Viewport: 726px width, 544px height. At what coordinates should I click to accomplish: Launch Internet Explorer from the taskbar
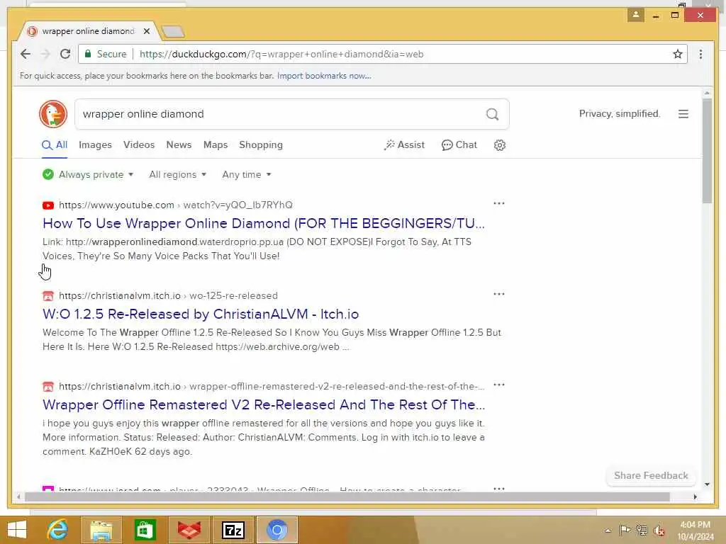[57, 530]
